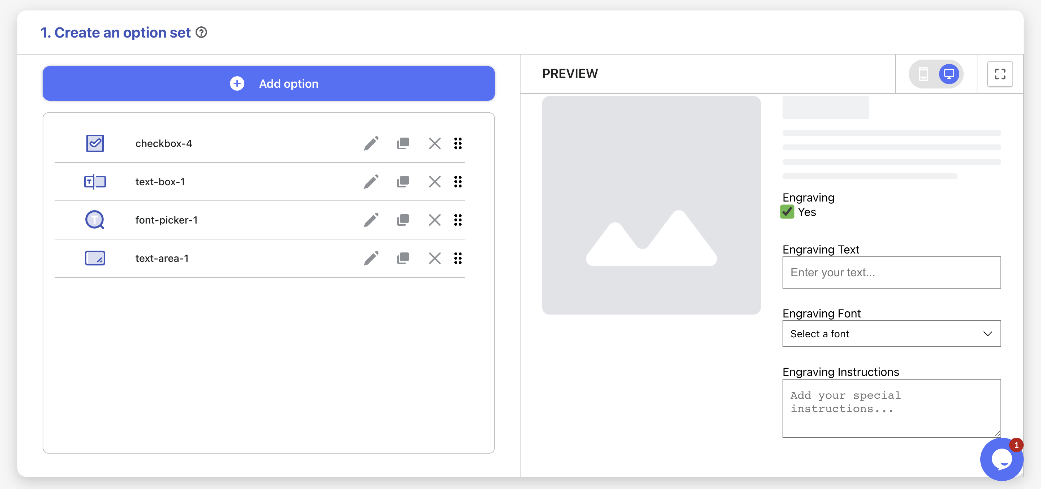Screen dimensions: 1041x489
Task: Switch preview to mobile view
Action: [924, 74]
